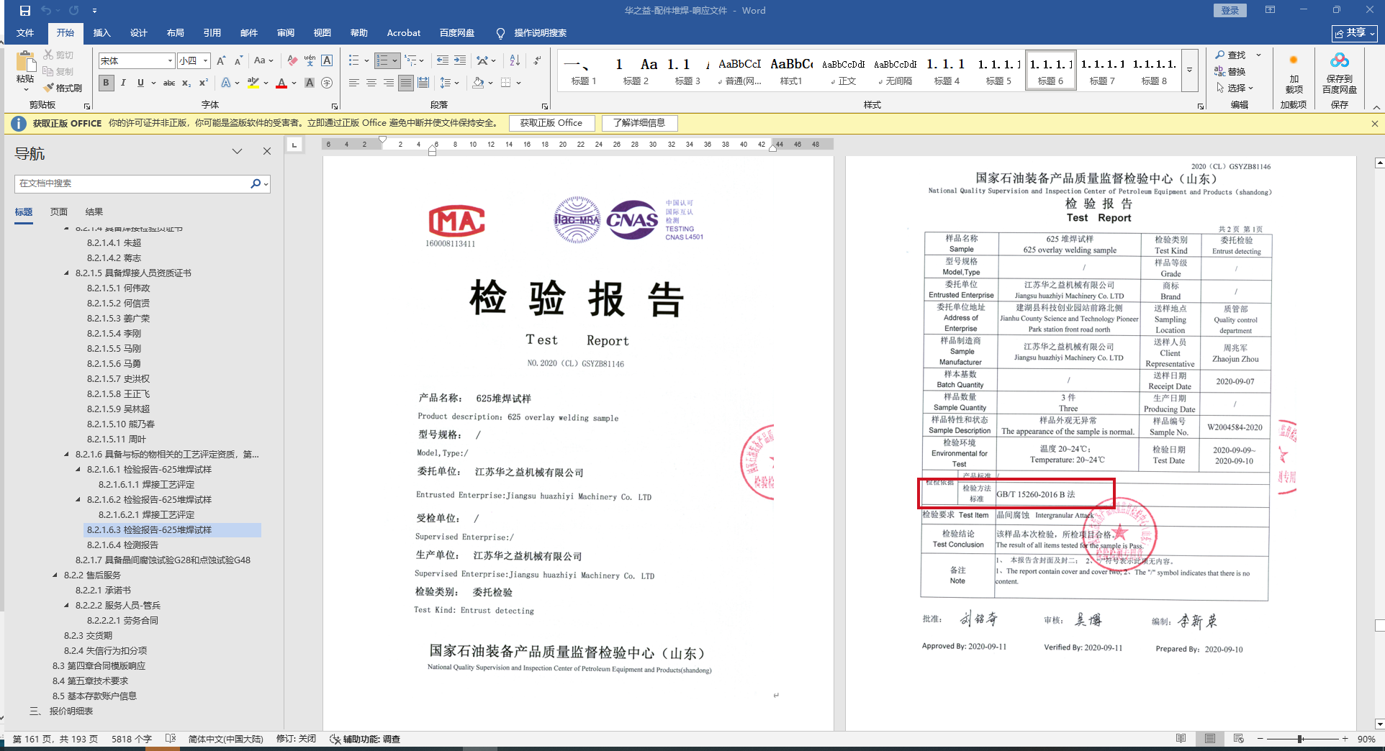Open the 结果 tab in navigation pane
Viewport: 1385px width, 751px height.
[x=94, y=212]
